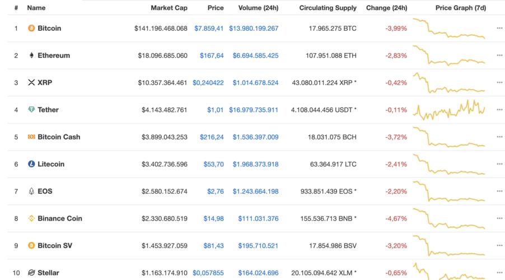This screenshot has width=505, height=280.
Task: Click the Bitcoin price $7.859,41 link
Action: click(209, 28)
